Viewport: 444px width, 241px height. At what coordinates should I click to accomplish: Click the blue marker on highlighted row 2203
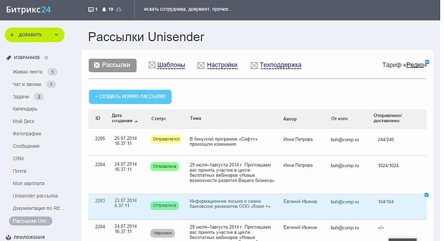coord(426,195)
